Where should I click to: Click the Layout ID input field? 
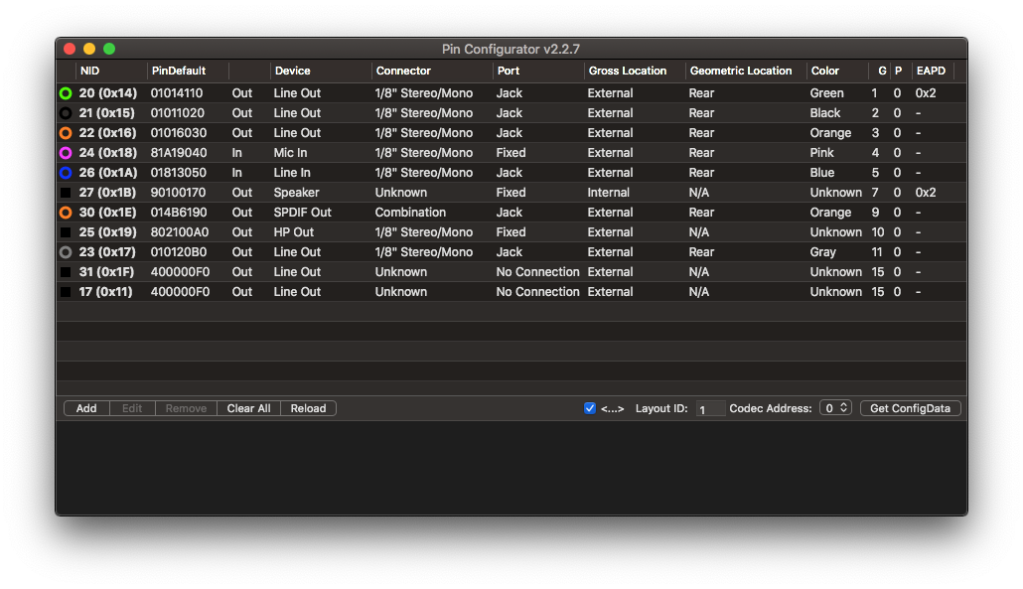[x=710, y=409]
